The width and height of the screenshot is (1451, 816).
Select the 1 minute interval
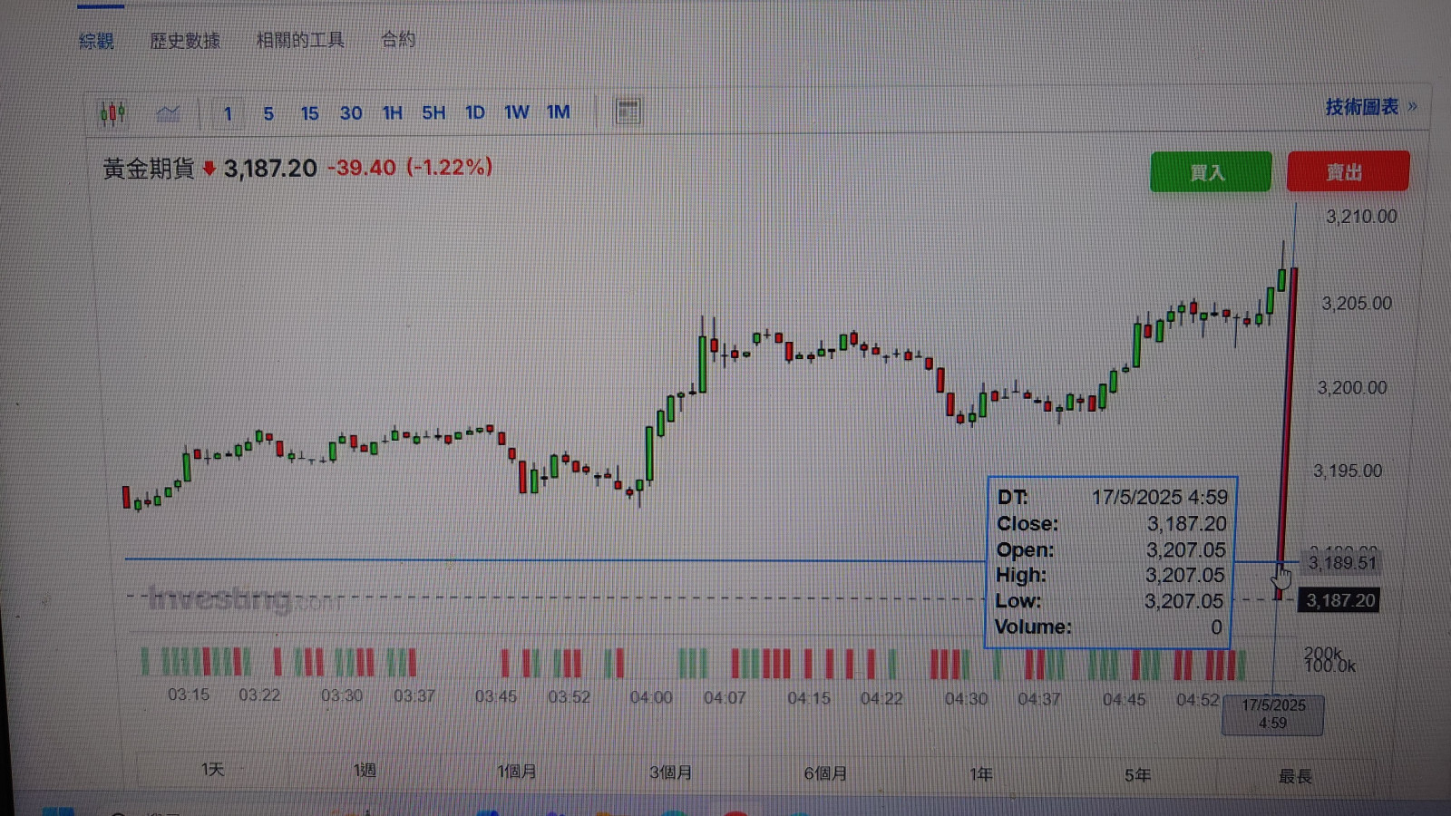pyautogui.click(x=228, y=113)
